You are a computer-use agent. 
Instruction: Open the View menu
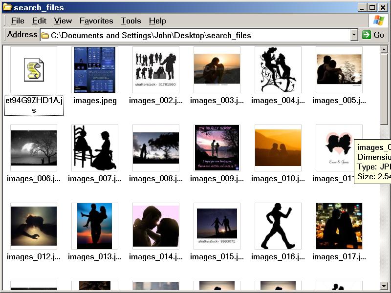click(63, 21)
